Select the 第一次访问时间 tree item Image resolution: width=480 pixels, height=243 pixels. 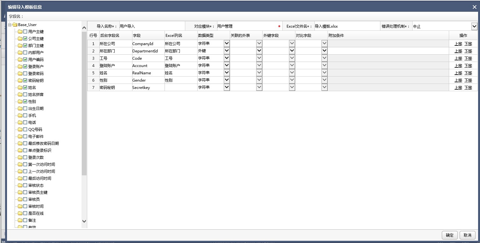tap(41, 164)
